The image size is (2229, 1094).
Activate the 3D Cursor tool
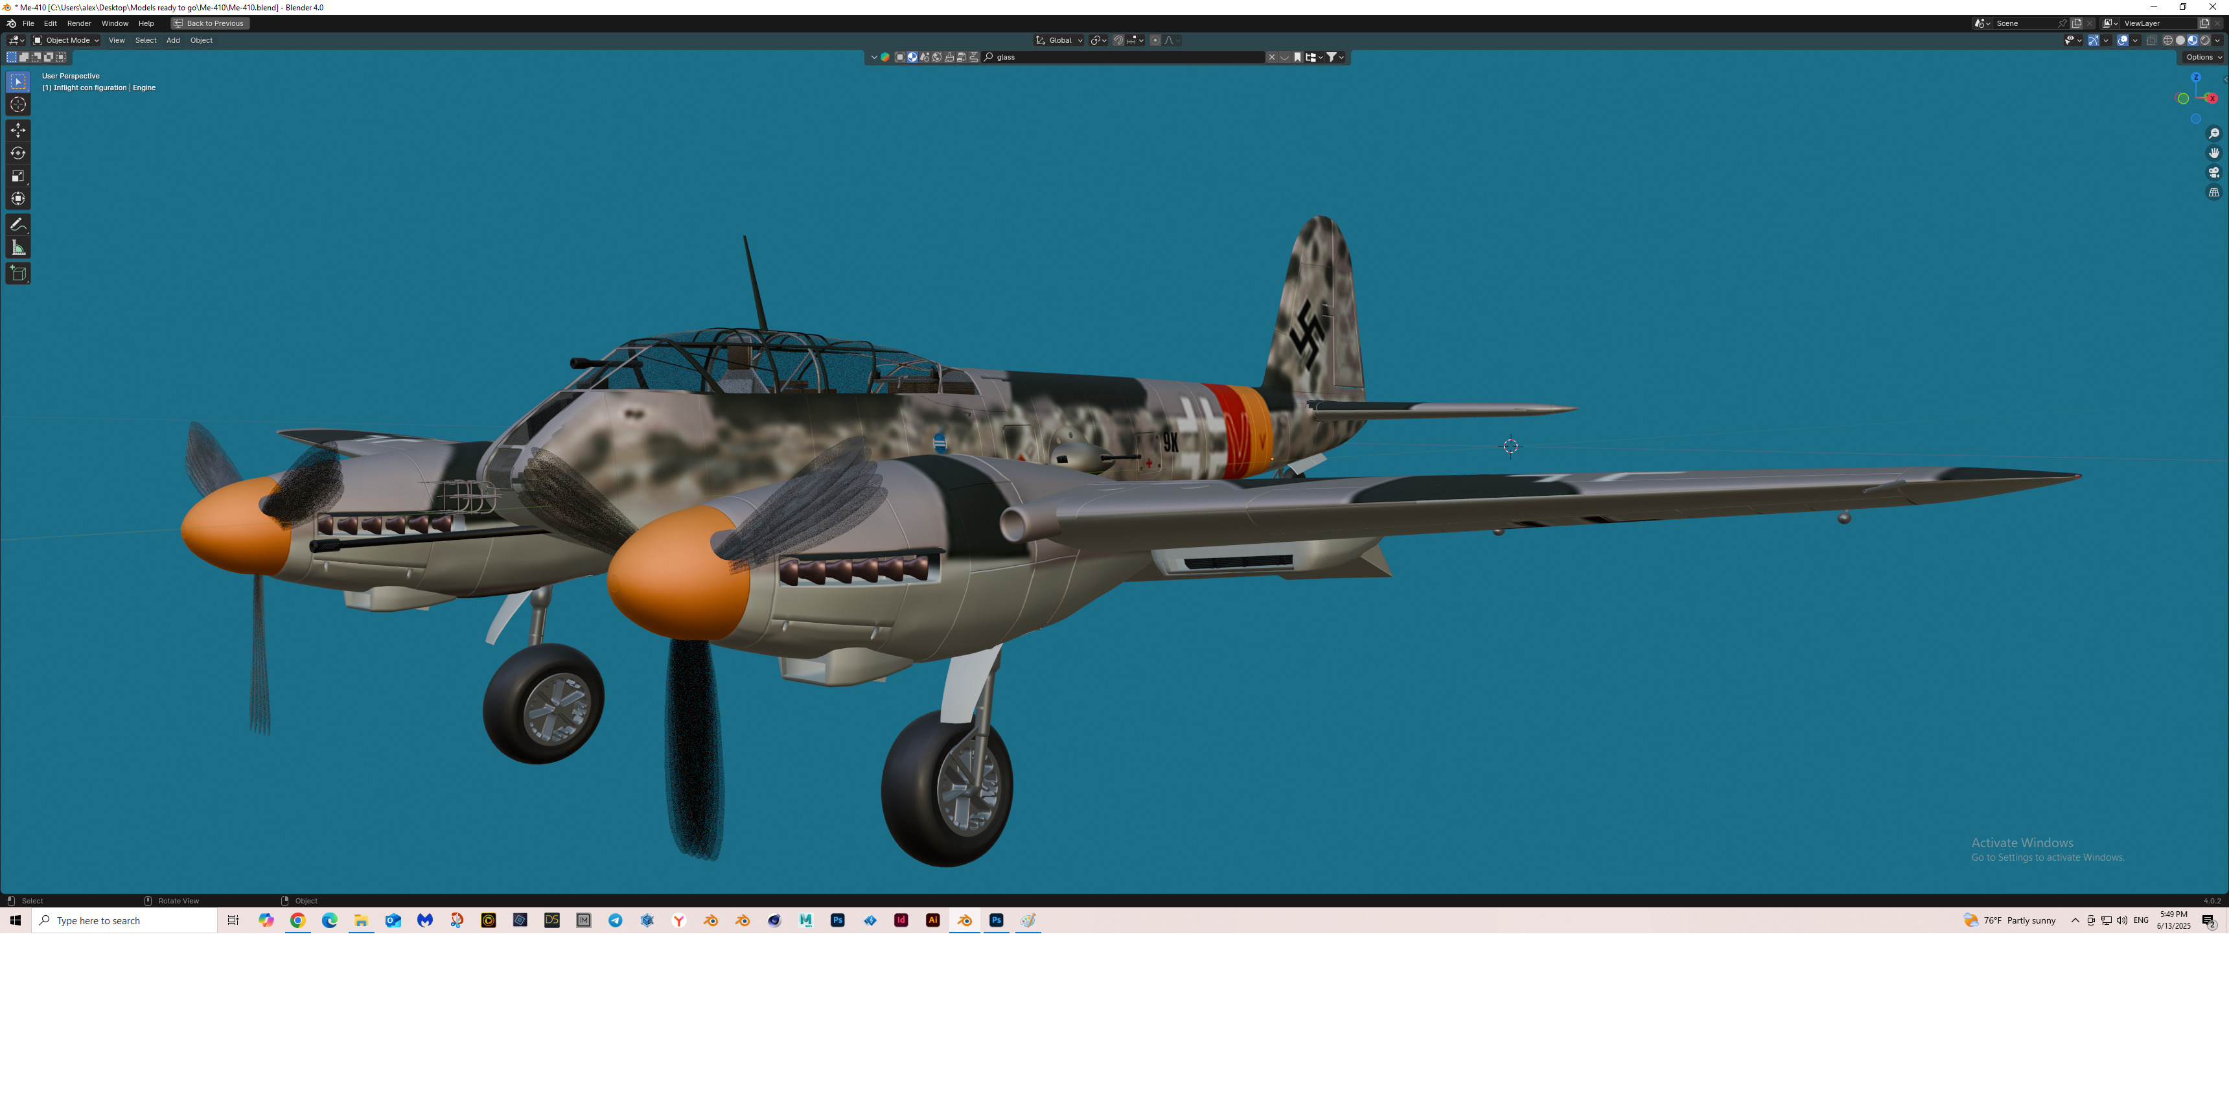pyautogui.click(x=18, y=105)
